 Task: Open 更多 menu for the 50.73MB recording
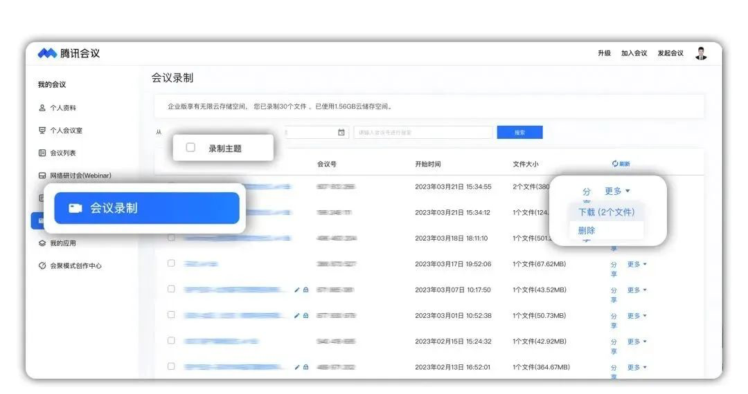point(637,315)
